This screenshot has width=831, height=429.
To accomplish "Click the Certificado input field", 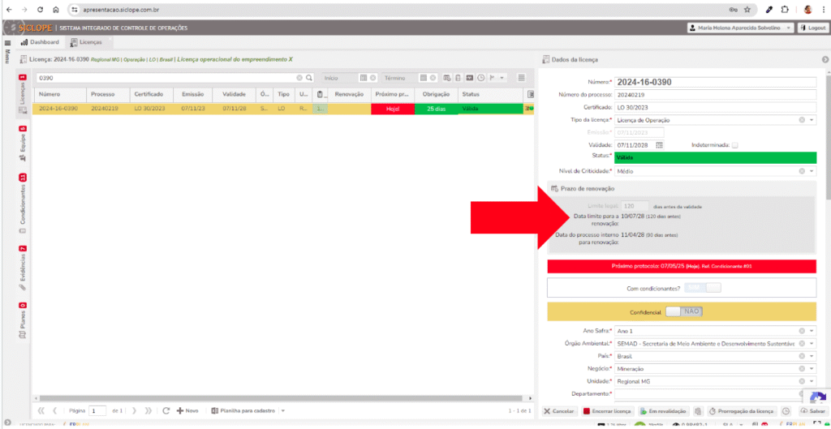I will tap(716, 108).
